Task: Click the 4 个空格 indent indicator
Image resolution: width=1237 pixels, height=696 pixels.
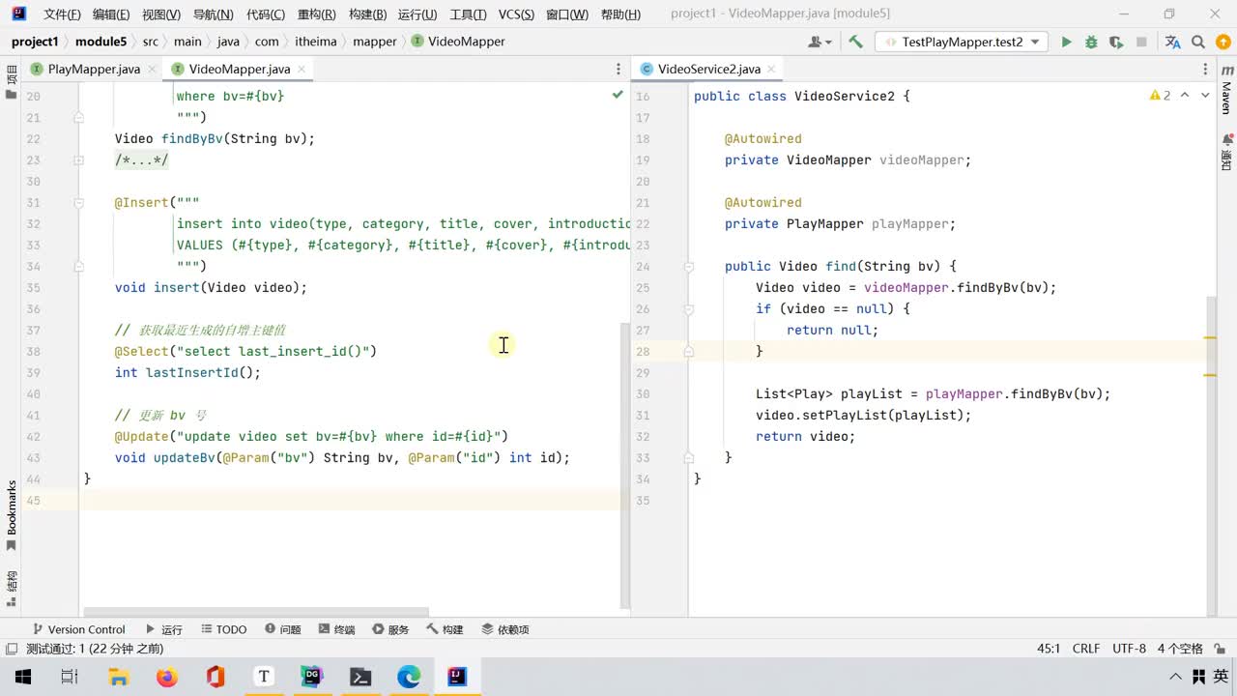Action: click(x=1180, y=649)
